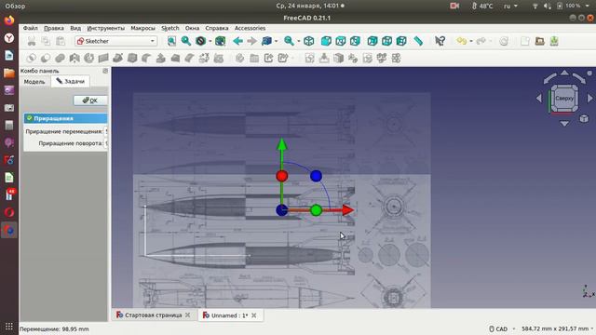Open the Sketcher workbench selector
Screen dimensions: 596x335
tap(115, 41)
